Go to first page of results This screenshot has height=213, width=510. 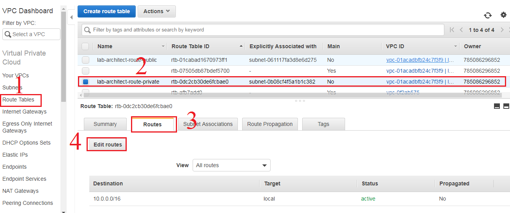click(x=452, y=30)
